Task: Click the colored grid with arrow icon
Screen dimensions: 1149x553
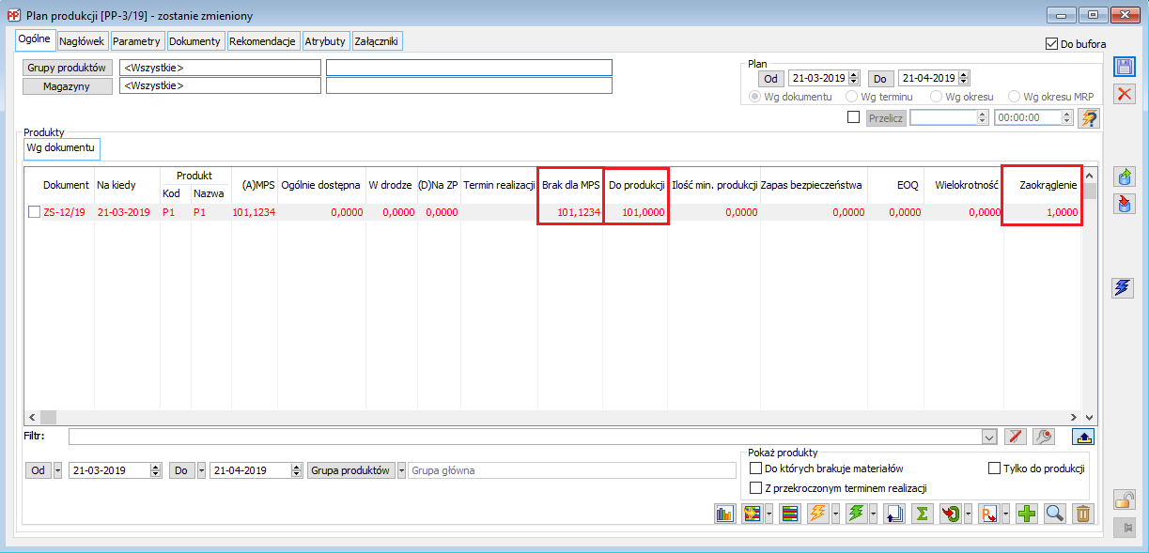Action: pyautogui.click(x=752, y=514)
